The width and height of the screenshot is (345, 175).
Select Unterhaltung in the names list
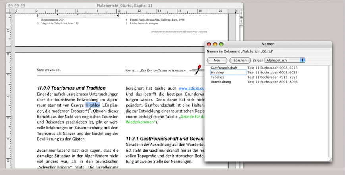(x=223, y=82)
